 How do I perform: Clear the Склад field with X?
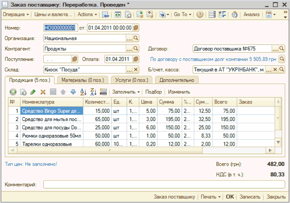click(x=136, y=69)
